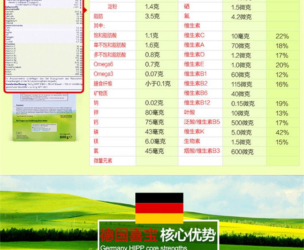Screen dimensions: 304x250
Task: Click the 德国喜宝 核心优势 banner heading
Action: click(158, 235)
